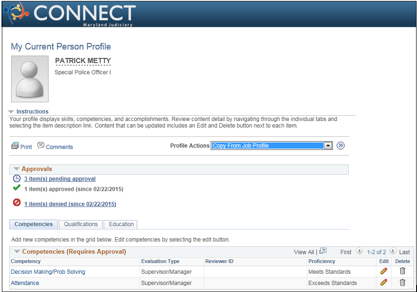The height and width of the screenshot is (292, 417).
Task: Edit the Attendance competency pencil icon
Action: 383,282
